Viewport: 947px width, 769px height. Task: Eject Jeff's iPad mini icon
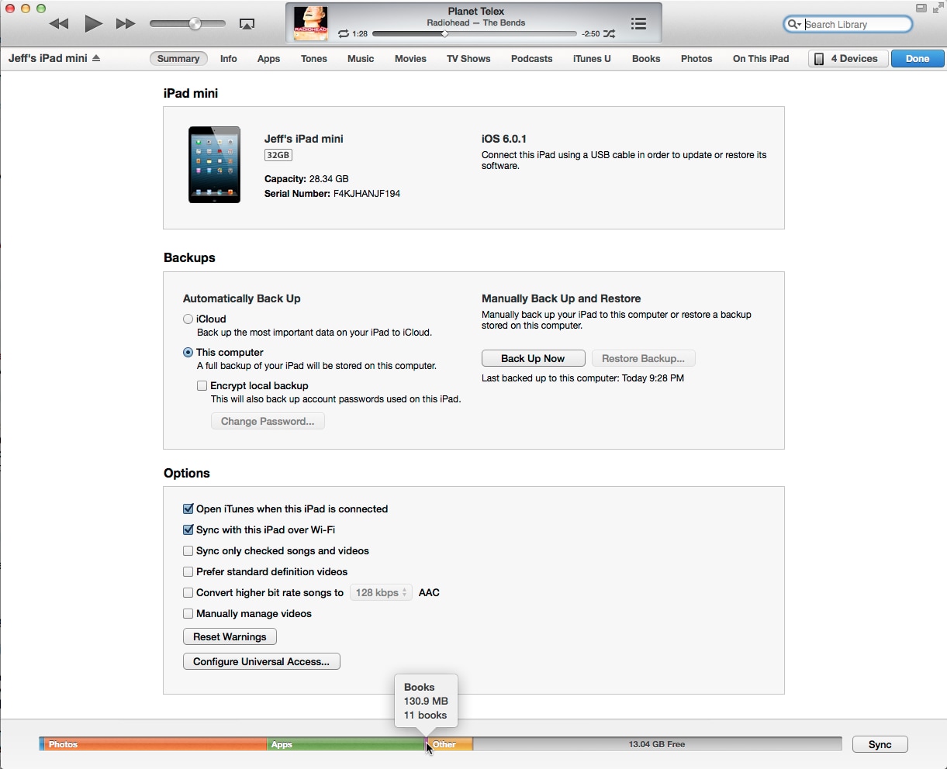click(96, 59)
